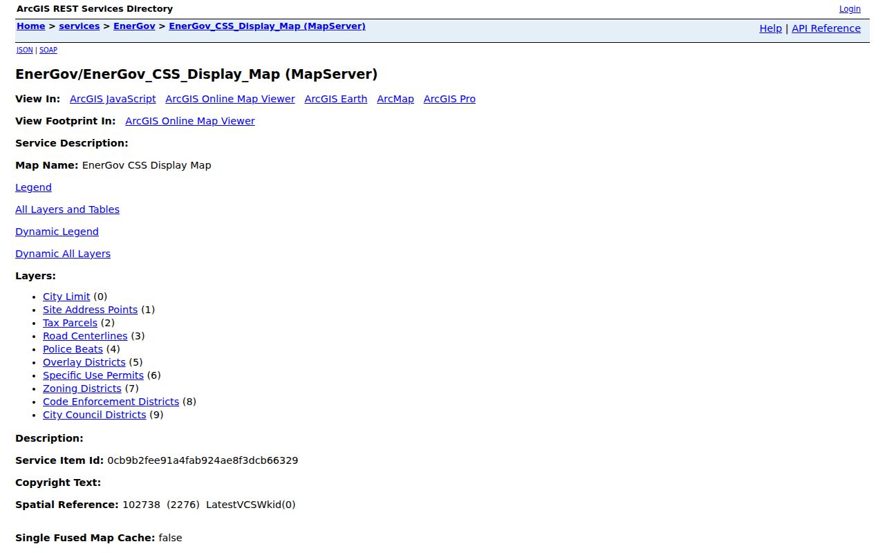Open the footprint in ArcGIS Online Map Viewer

[190, 121]
